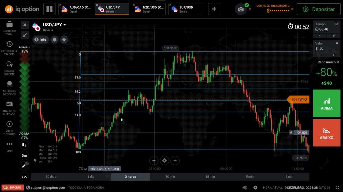Select the 30 dias time range
Viewport: 343px width, 192px height.
click(x=51, y=177)
